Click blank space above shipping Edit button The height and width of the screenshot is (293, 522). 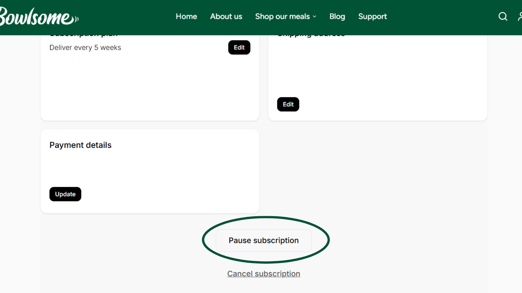point(375,68)
